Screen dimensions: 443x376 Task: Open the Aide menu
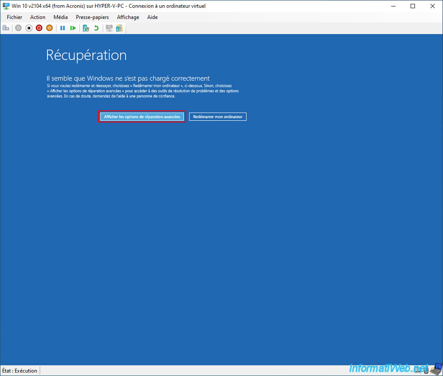[152, 17]
